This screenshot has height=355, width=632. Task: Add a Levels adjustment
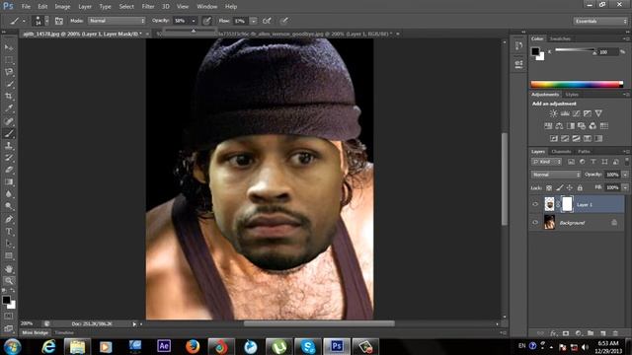(x=565, y=113)
